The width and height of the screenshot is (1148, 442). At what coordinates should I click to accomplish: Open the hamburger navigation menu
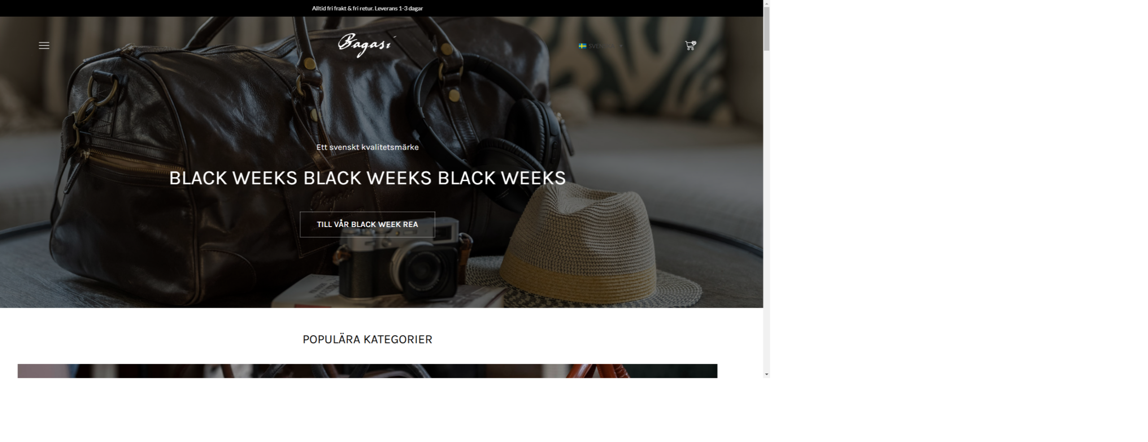[x=44, y=46]
